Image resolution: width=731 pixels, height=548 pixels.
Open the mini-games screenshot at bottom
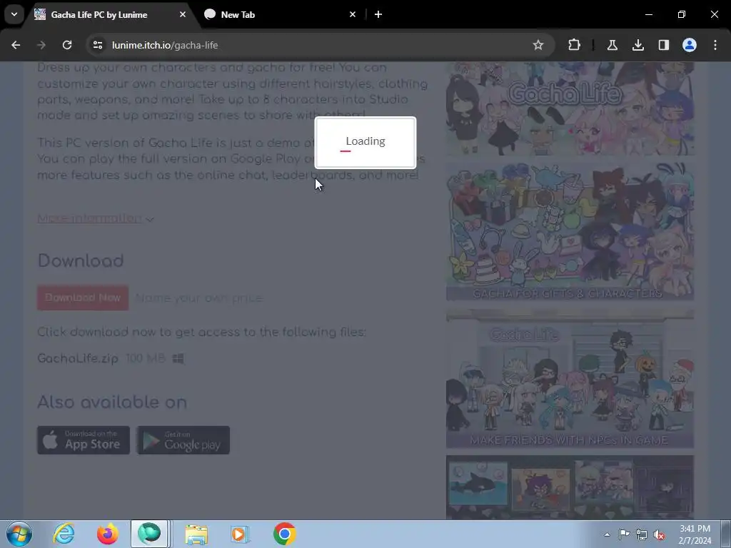tap(570, 487)
